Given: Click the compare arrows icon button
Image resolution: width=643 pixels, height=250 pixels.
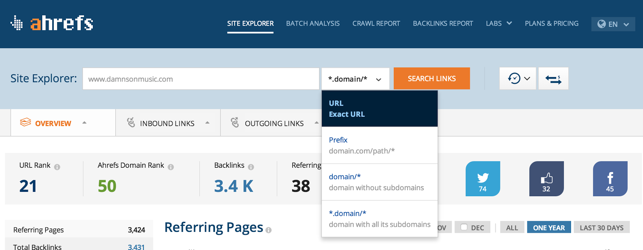Looking at the screenshot, I should click(553, 79).
